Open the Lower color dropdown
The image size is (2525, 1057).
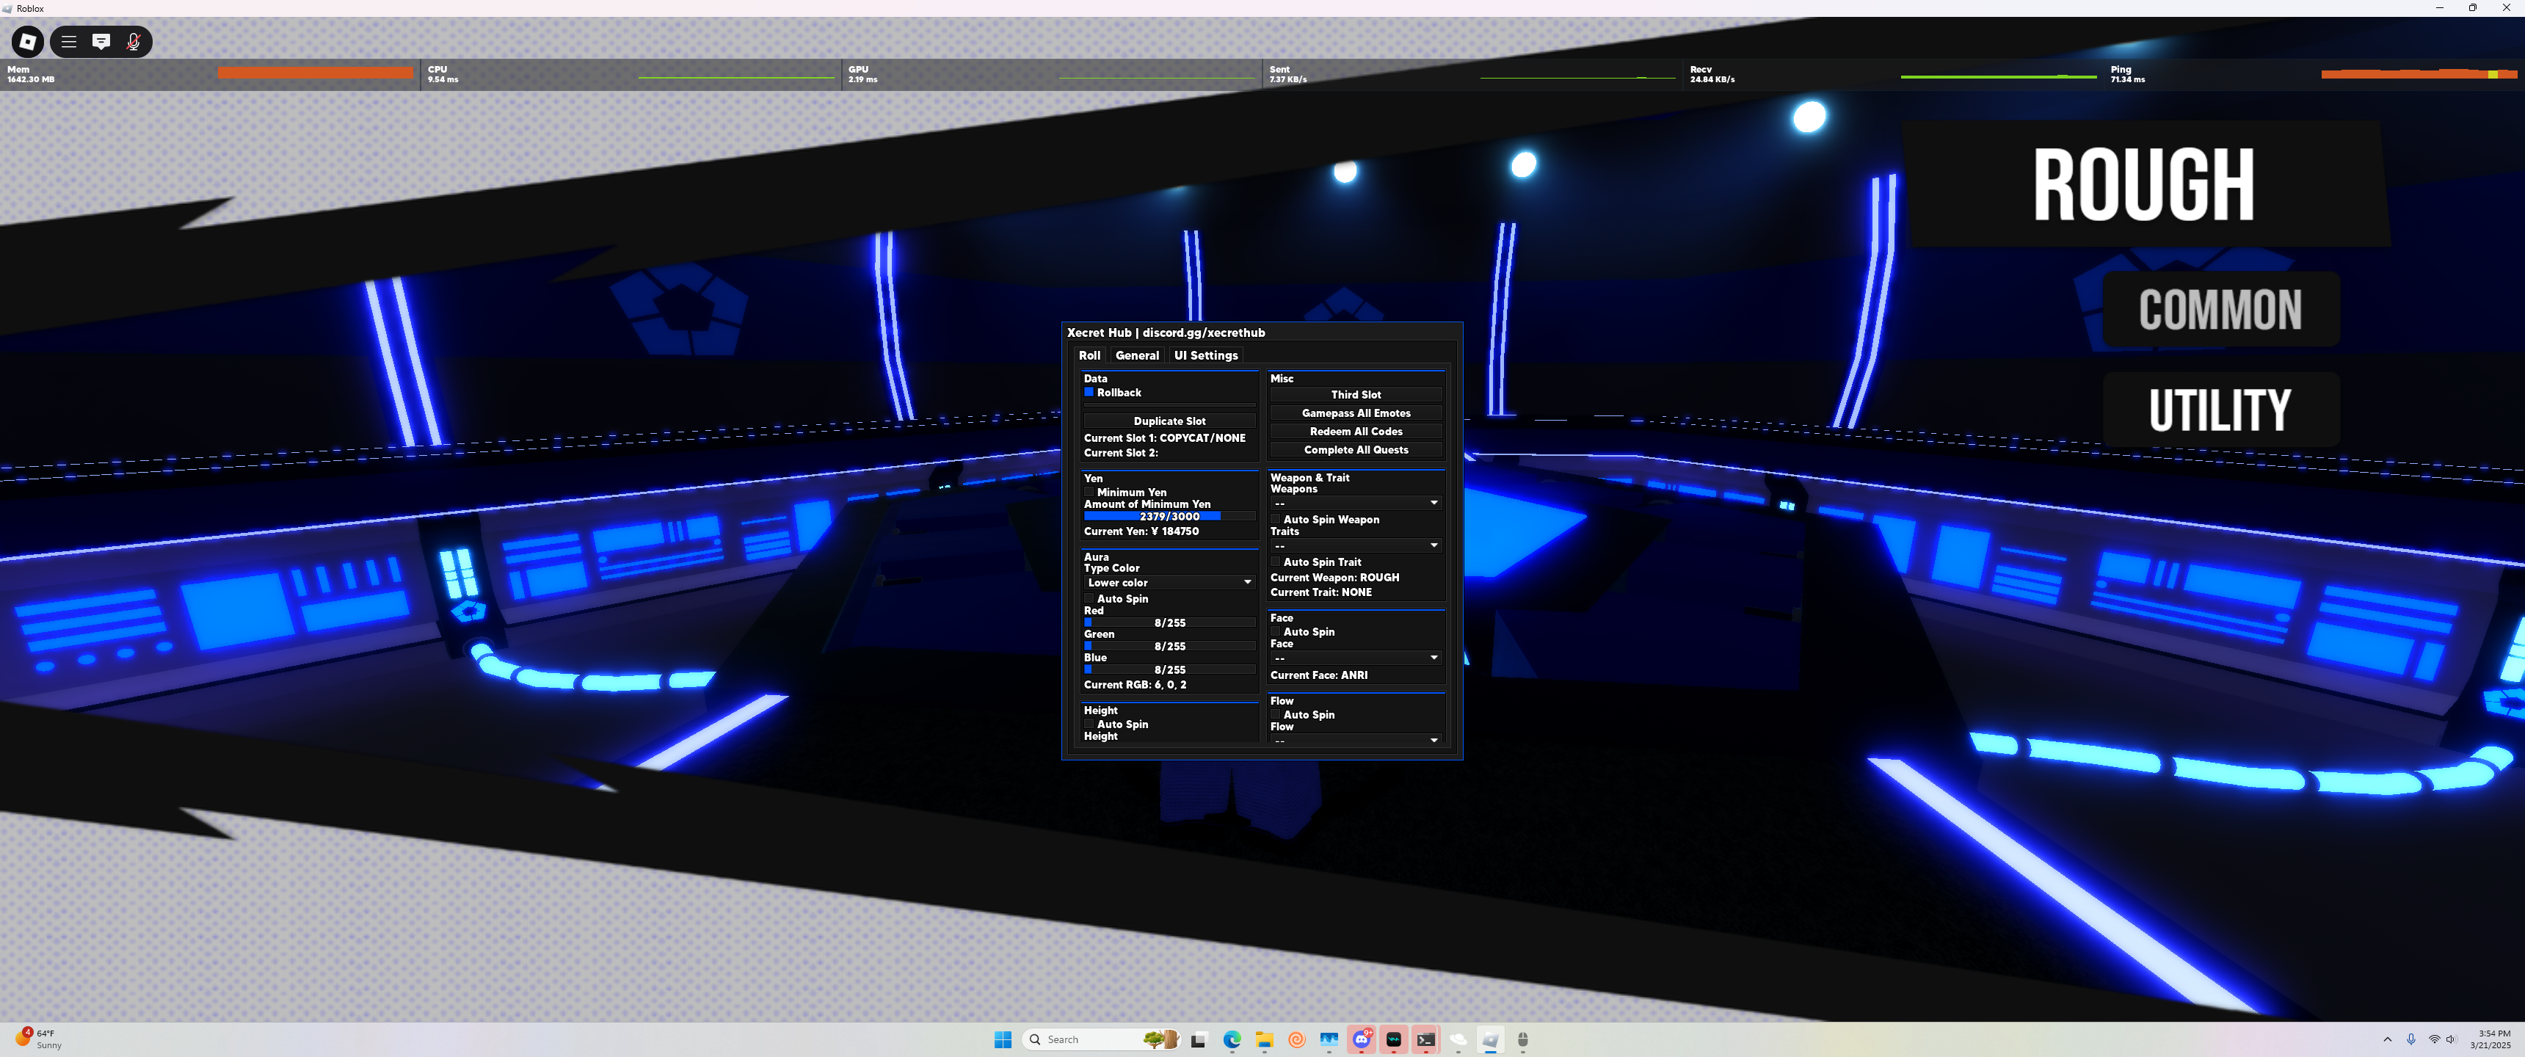tap(1169, 582)
